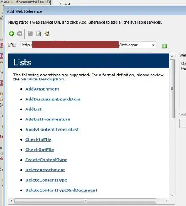
Task: Click the Refresh page icon
Action: click(39, 34)
